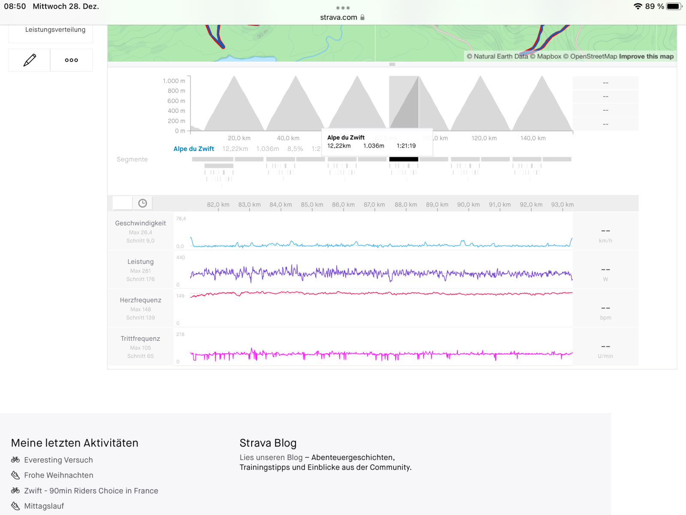Tap the Safari multitasking three-dots at top
686x515 pixels.
pyautogui.click(x=343, y=8)
